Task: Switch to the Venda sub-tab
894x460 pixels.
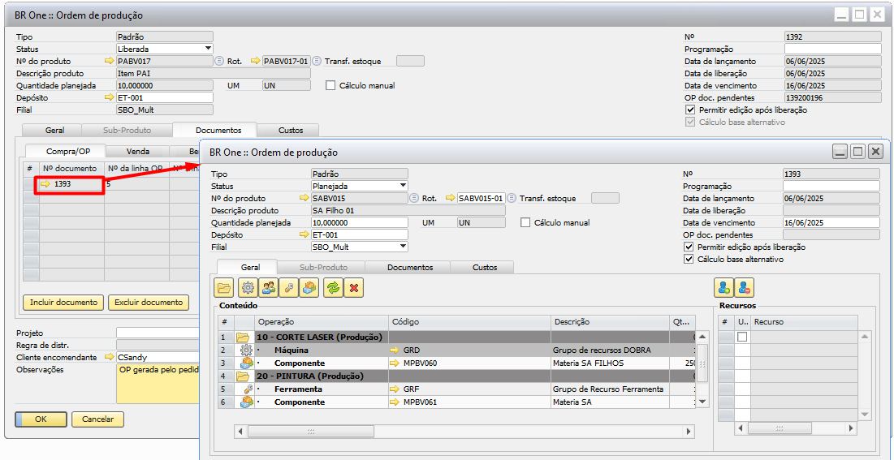Action: (138, 152)
